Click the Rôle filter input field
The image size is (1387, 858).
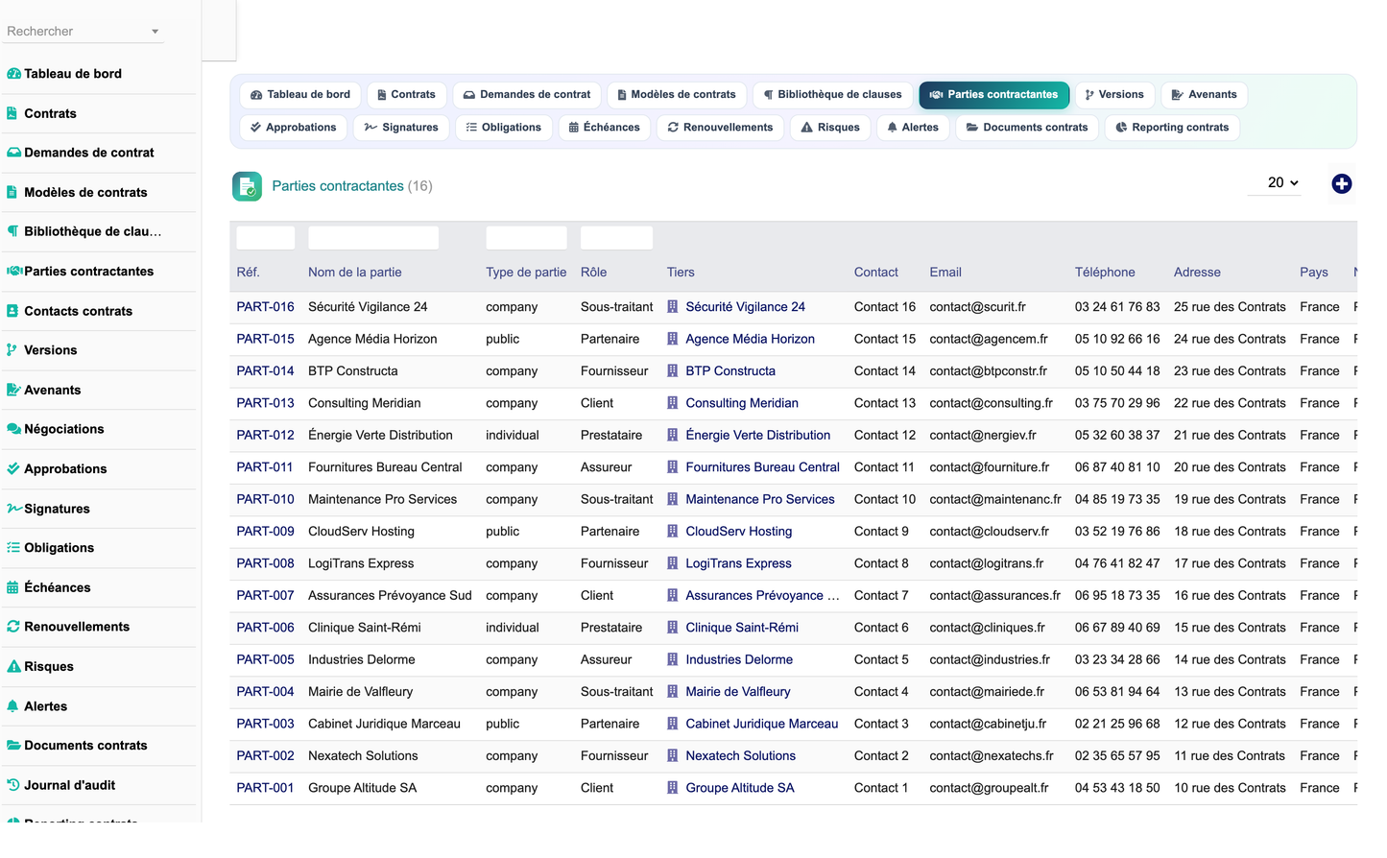coord(616,238)
